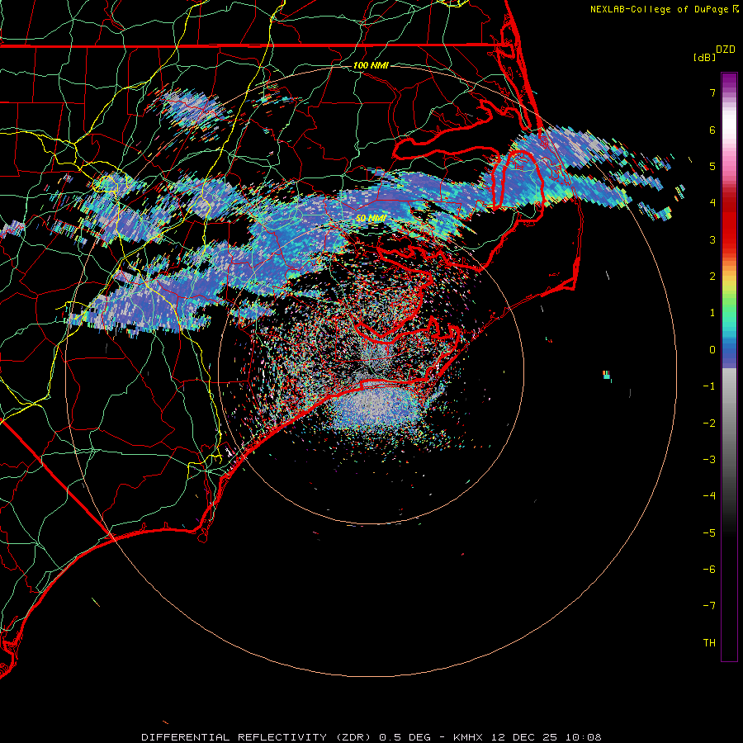Click the -1 dB value on color scale
Viewport: 743px width, 743px height.
(x=709, y=386)
